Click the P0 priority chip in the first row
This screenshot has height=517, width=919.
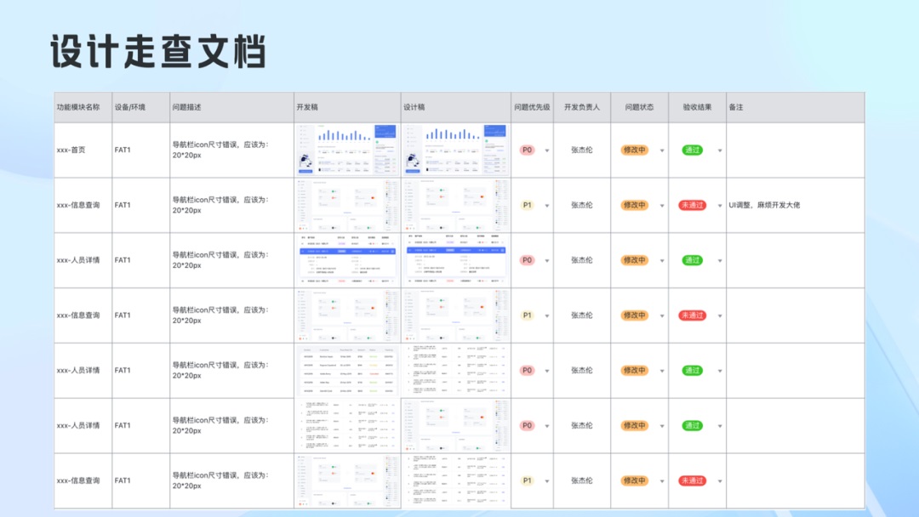click(x=527, y=149)
